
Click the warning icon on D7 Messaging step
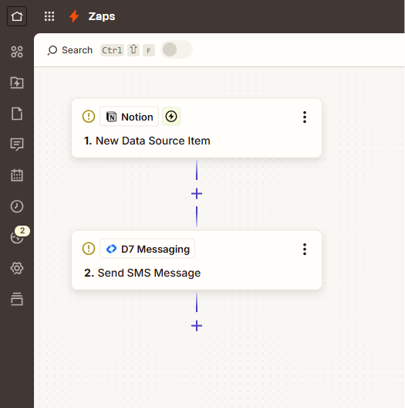[89, 249]
